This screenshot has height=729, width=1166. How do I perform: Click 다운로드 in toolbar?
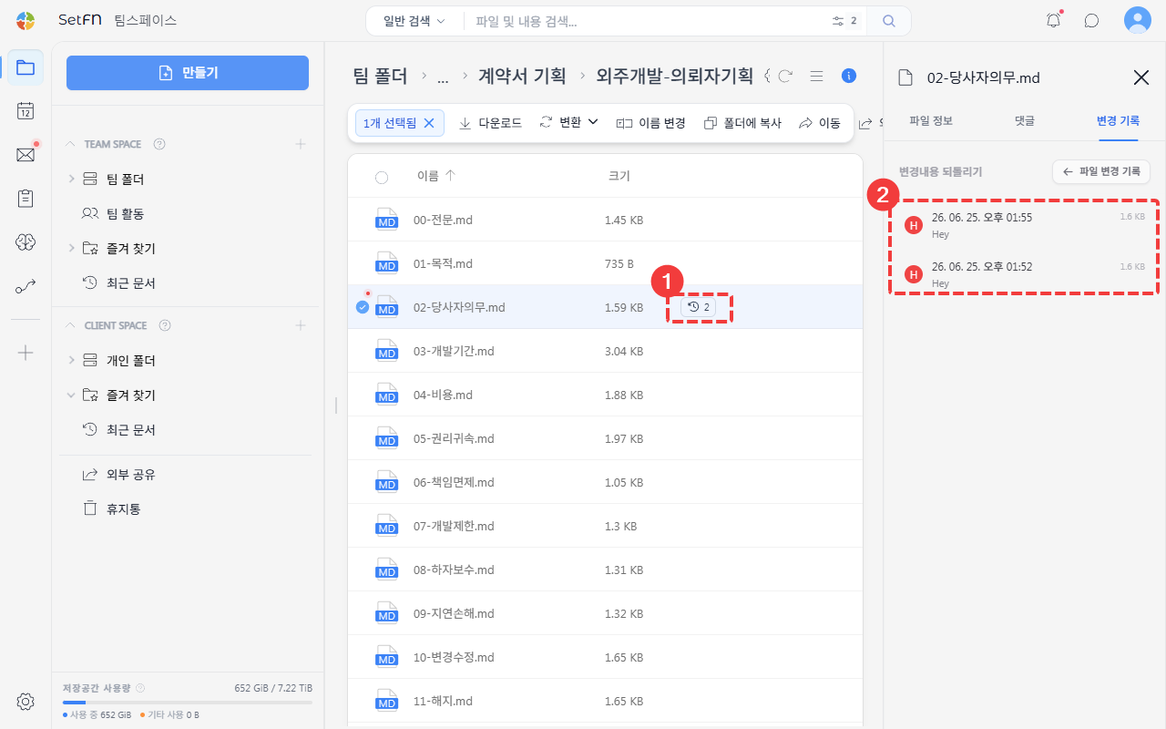(x=490, y=122)
